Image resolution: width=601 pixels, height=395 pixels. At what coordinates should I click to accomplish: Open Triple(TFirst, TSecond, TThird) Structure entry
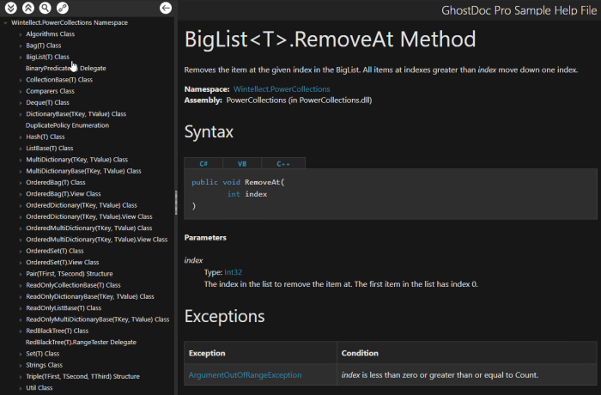(x=82, y=377)
